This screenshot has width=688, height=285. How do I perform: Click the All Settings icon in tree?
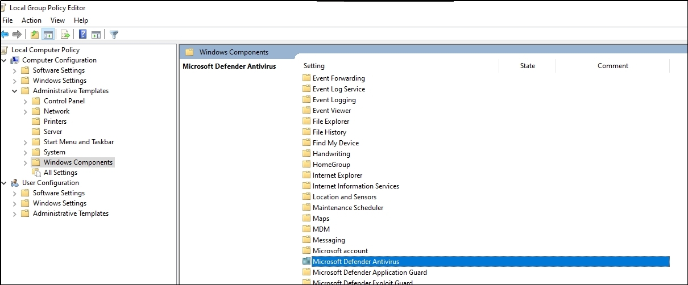(x=36, y=173)
